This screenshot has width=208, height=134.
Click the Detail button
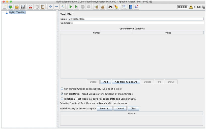[x=93, y=82]
